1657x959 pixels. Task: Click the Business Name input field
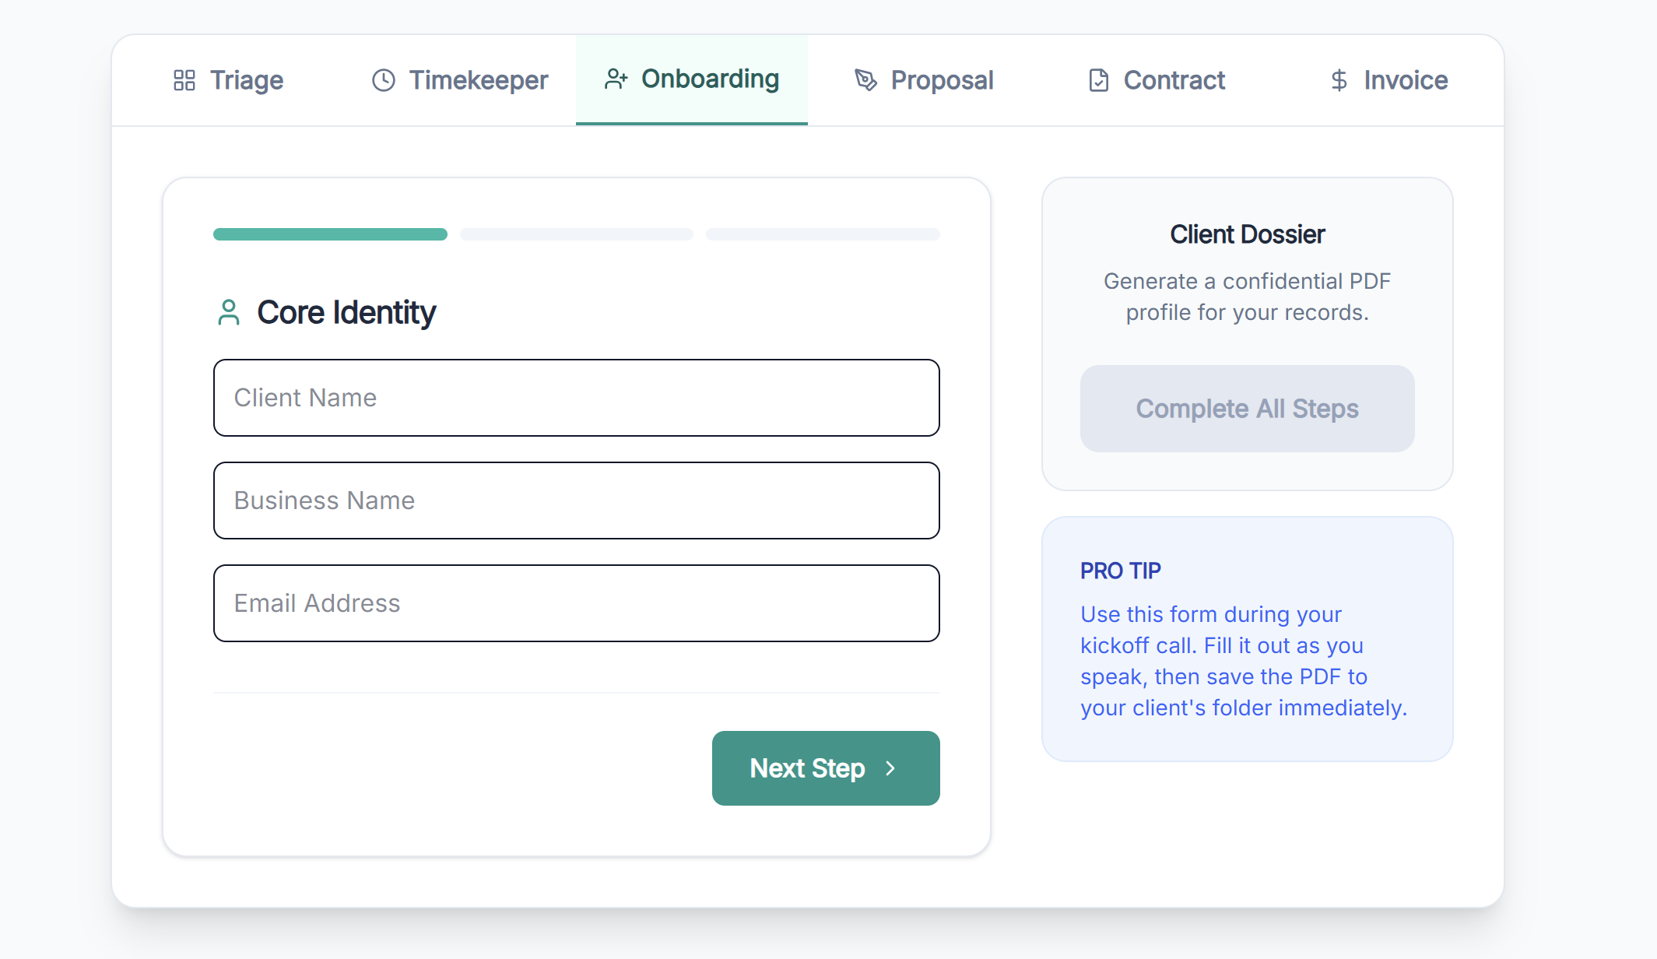(x=576, y=501)
